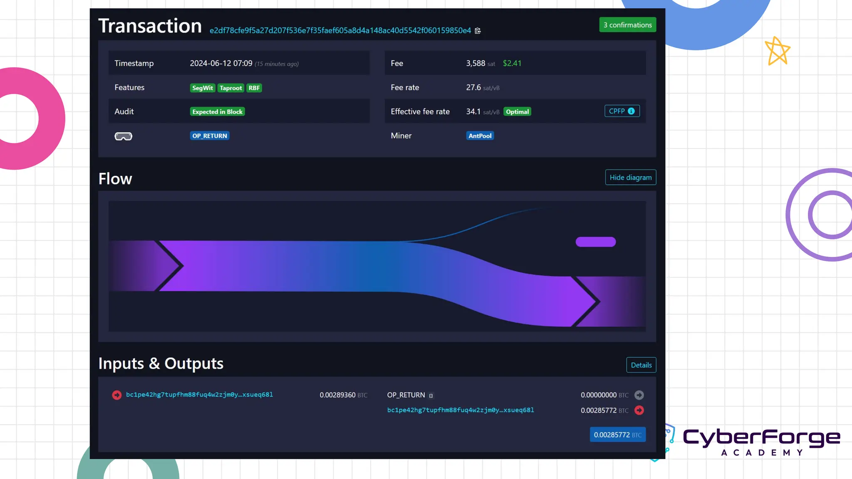852x479 pixels.
Task: Click the red input arrow icon
Action: coord(116,395)
